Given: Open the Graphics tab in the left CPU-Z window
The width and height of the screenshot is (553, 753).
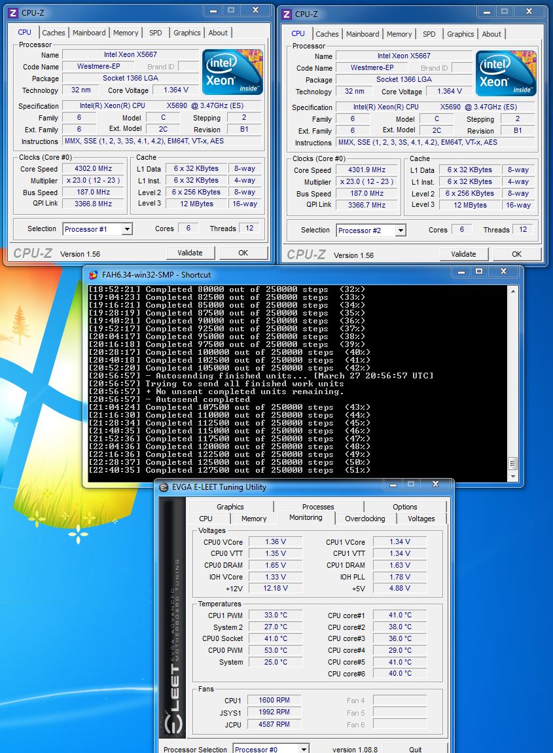Looking at the screenshot, I should (x=187, y=33).
